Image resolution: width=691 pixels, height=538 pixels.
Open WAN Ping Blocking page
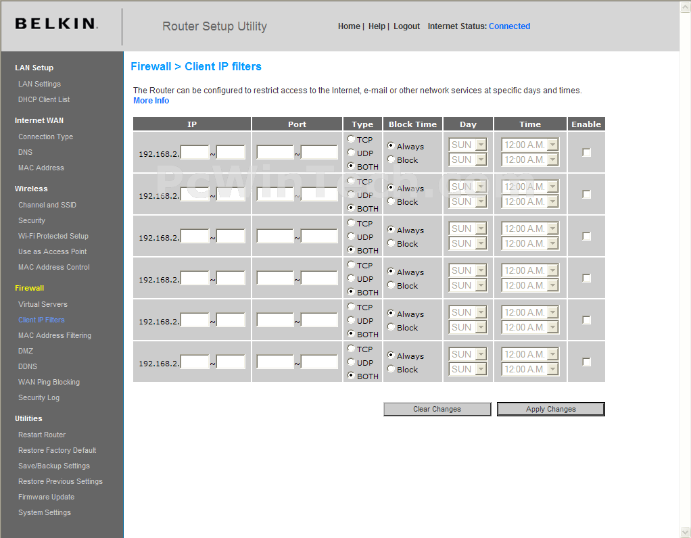pyautogui.click(x=49, y=382)
